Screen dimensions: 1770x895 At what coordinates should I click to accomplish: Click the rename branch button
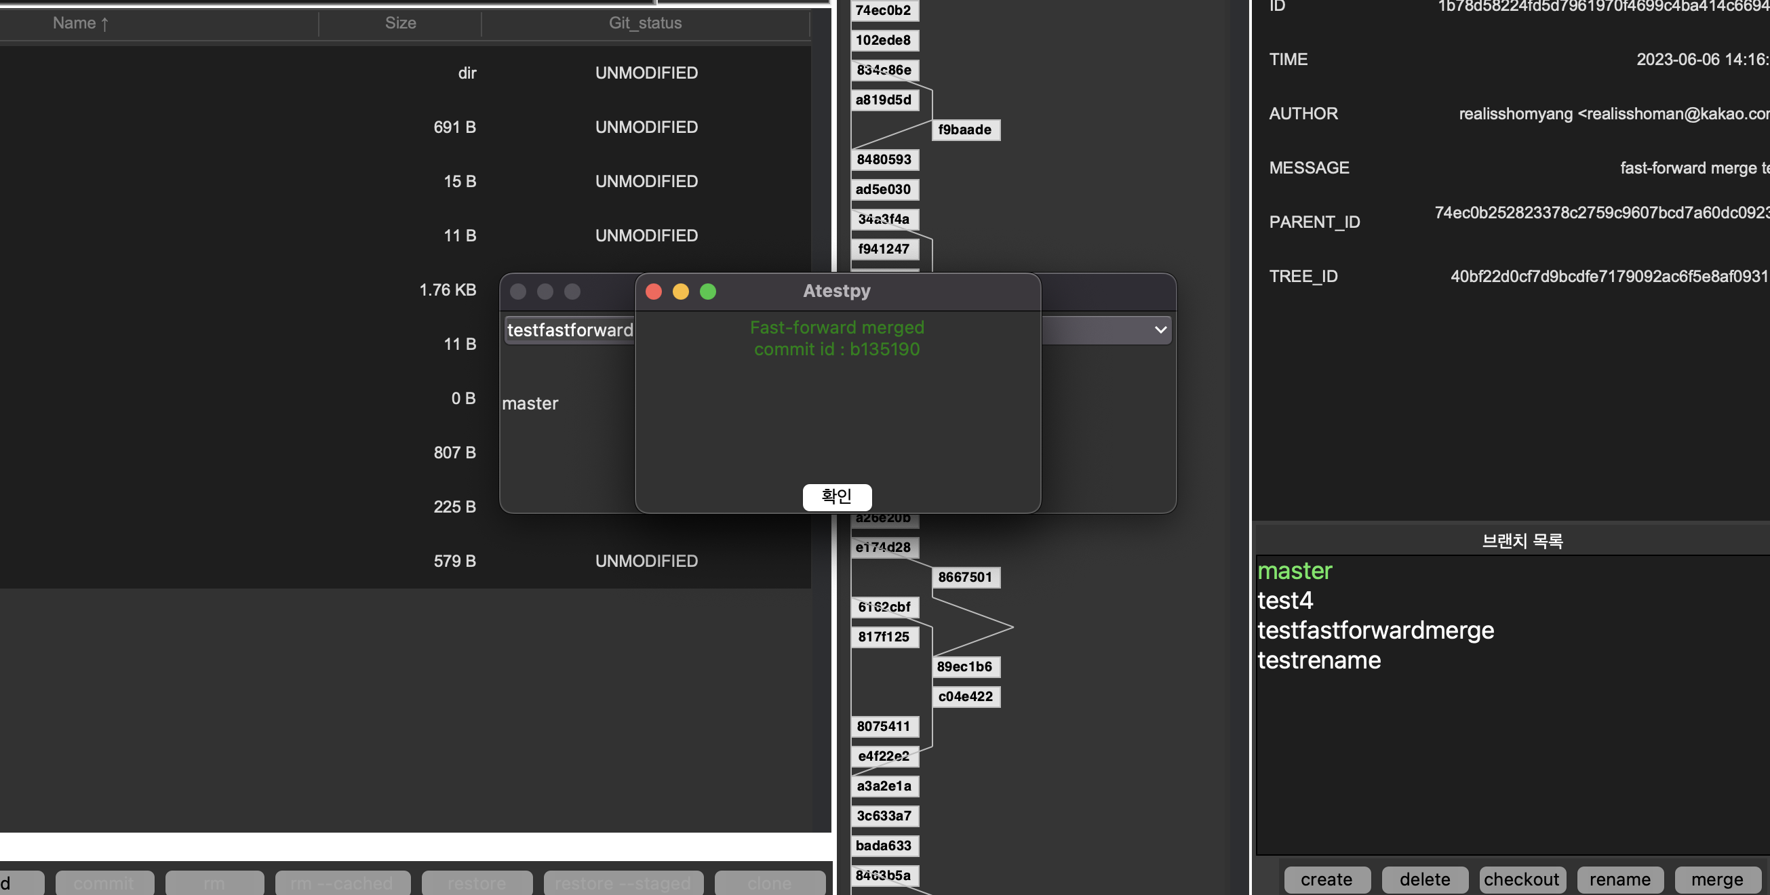click(1619, 879)
